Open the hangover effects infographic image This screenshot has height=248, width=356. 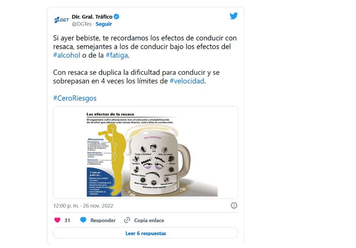[146, 153]
